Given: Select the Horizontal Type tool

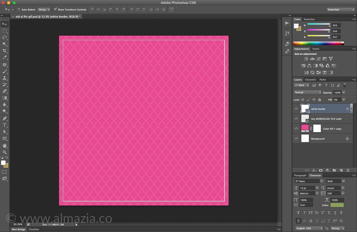Looking at the screenshot, I should pos(5,125).
